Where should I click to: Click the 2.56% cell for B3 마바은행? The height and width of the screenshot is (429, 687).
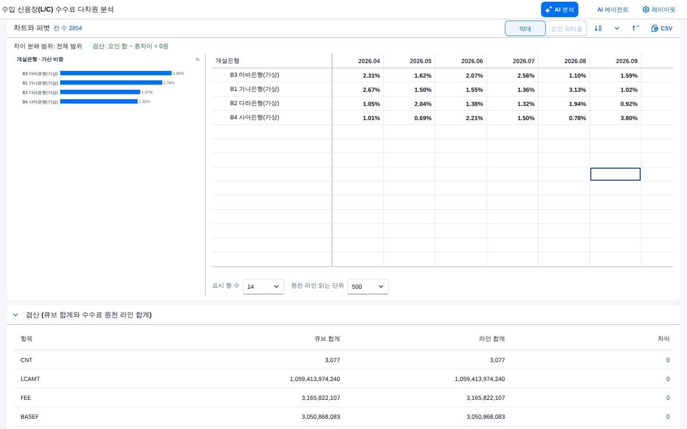[x=512, y=76]
